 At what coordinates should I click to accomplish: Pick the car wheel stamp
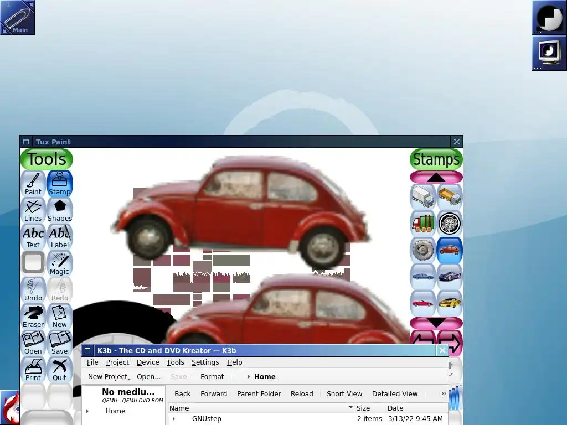(450, 224)
